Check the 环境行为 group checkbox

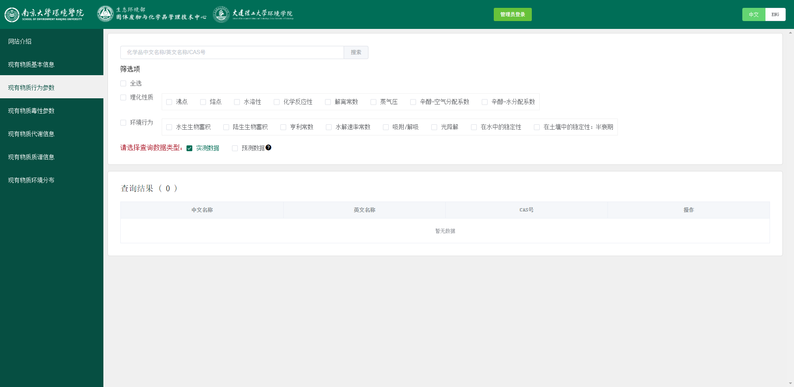123,123
